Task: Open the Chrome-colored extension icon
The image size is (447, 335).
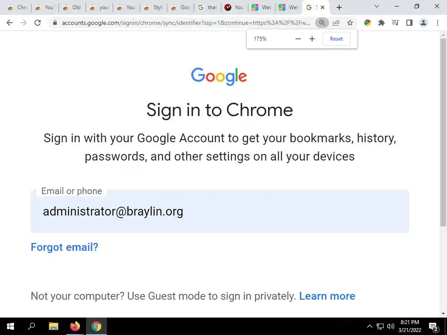Action: click(x=368, y=23)
